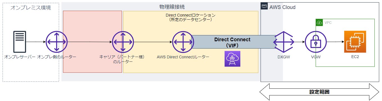Click the VGW padlock gateway icon
382x101 pixels.
316,42
